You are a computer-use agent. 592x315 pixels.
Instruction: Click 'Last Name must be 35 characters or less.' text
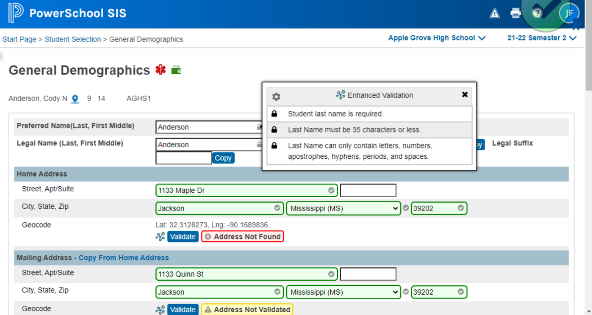[354, 130]
